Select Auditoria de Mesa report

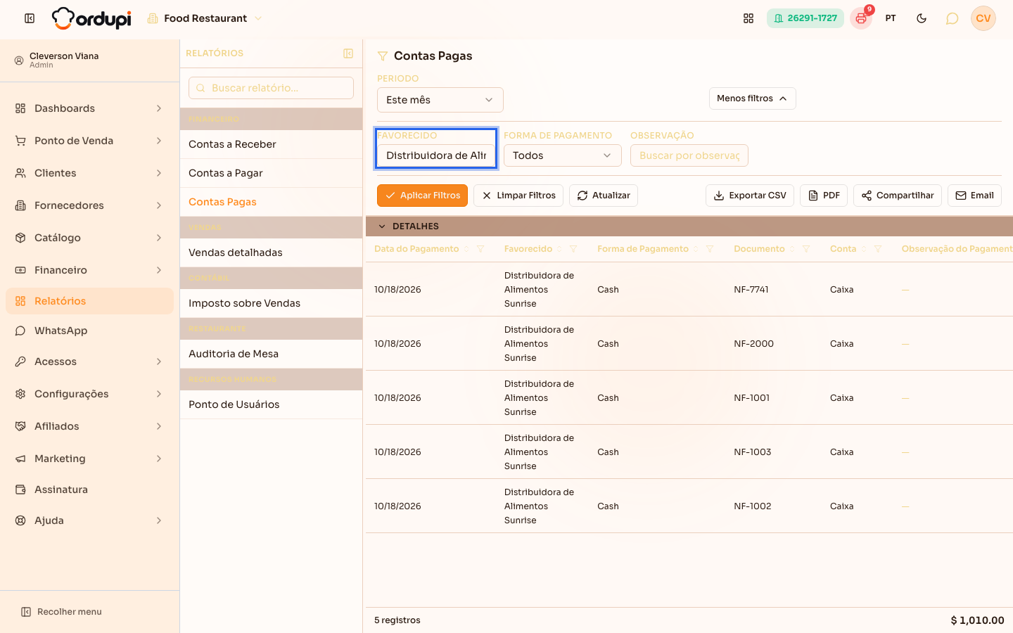271,354
